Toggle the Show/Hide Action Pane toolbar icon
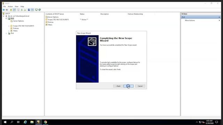This screenshot has height=125, width=223. click(32, 10)
